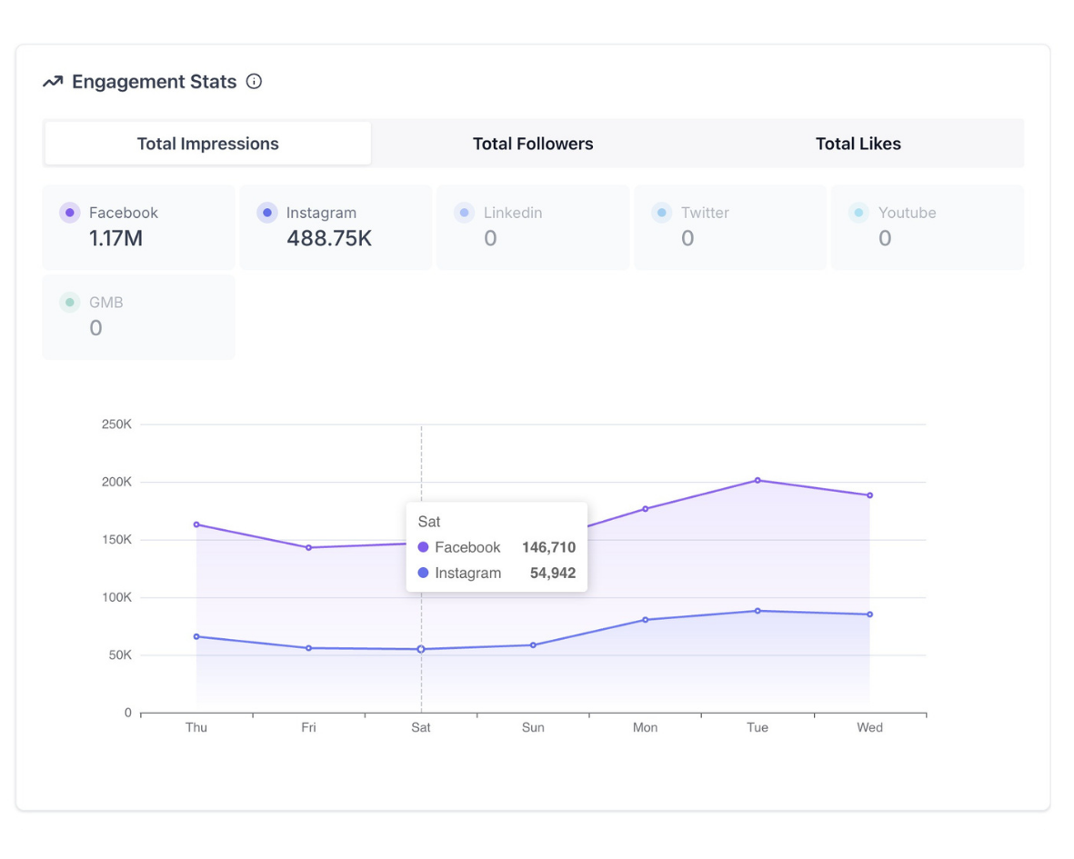Click the Instagram data point for Wed
The width and height of the screenshot is (1074, 859).
tap(869, 614)
